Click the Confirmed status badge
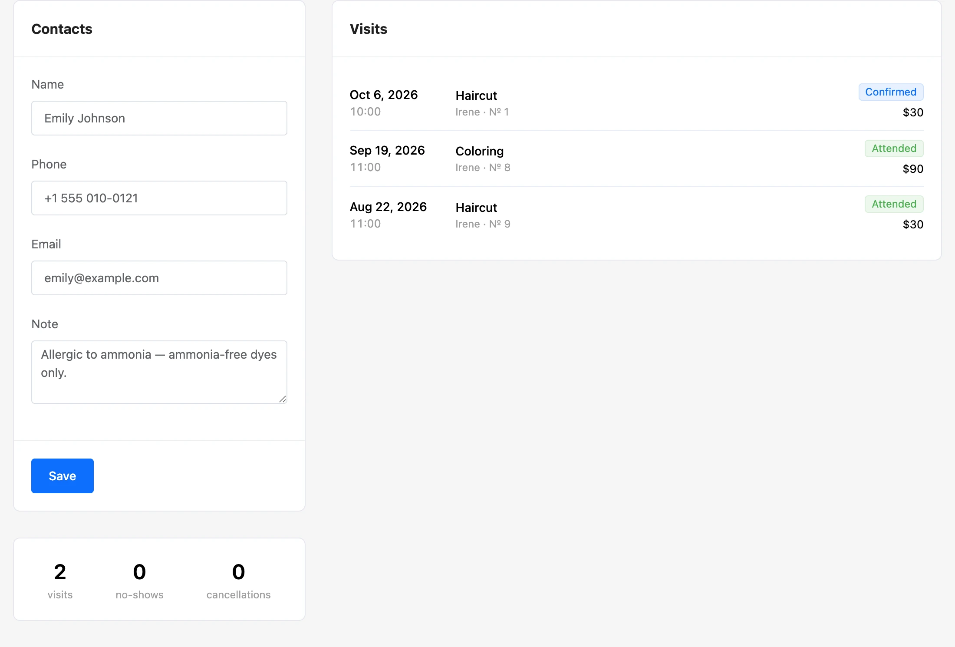The height and width of the screenshot is (647, 955). [x=891, y=92]
